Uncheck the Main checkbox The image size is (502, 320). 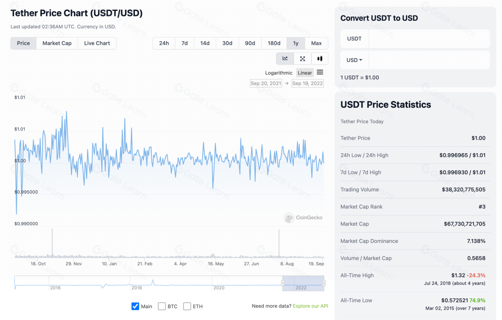pos(135,306)
